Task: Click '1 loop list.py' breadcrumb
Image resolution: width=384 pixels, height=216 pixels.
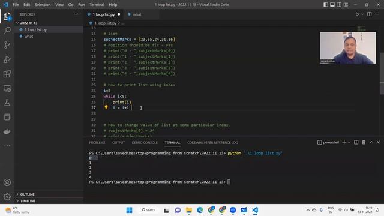Action: [106, 23]
